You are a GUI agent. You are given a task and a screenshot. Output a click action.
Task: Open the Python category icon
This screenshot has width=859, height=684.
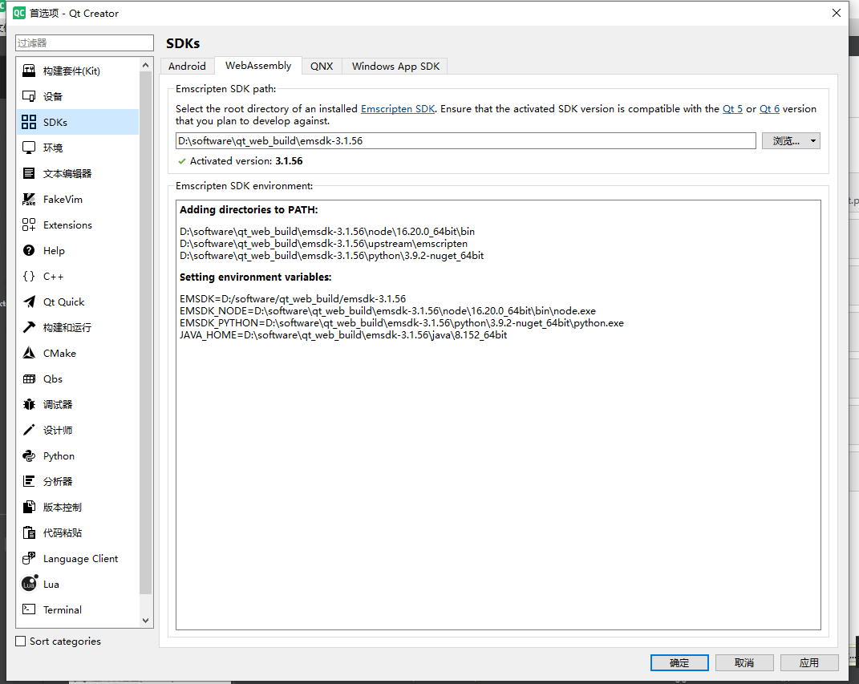[29, 455]
